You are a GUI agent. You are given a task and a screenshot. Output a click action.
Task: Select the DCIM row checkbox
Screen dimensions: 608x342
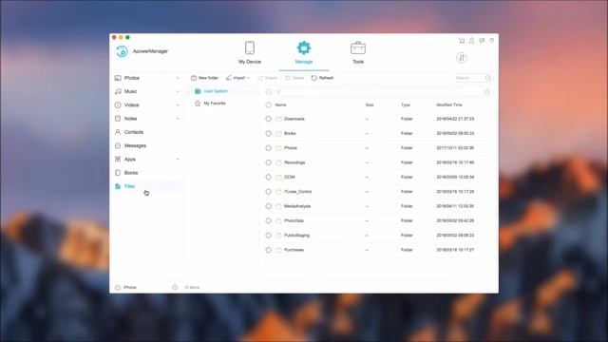pyautogui.click(x=268, y=178)
